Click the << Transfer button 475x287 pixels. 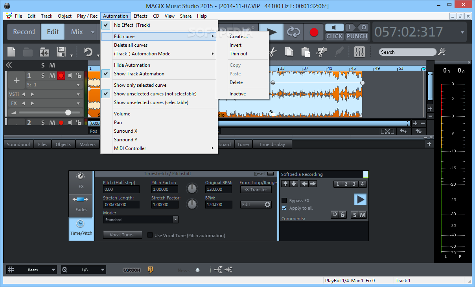(256, 190)
